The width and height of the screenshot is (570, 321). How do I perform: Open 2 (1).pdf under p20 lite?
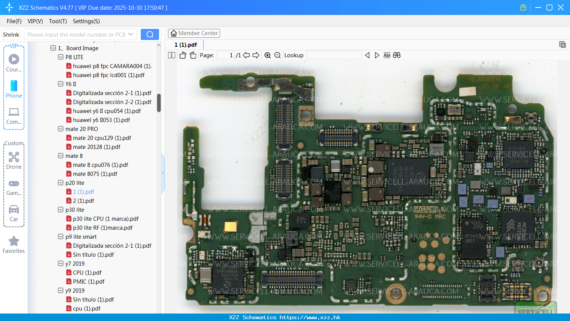[x=83, y=201]
